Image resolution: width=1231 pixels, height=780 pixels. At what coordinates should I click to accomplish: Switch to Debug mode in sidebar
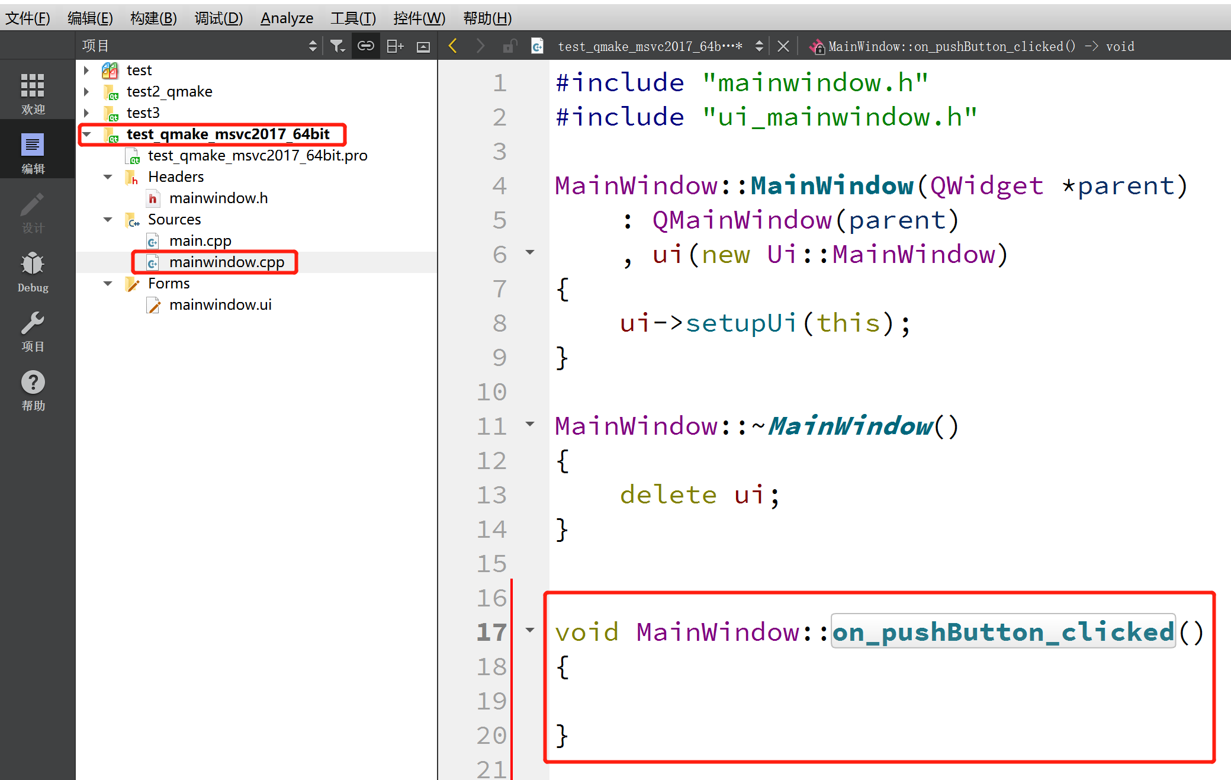(x=33, y=271)
